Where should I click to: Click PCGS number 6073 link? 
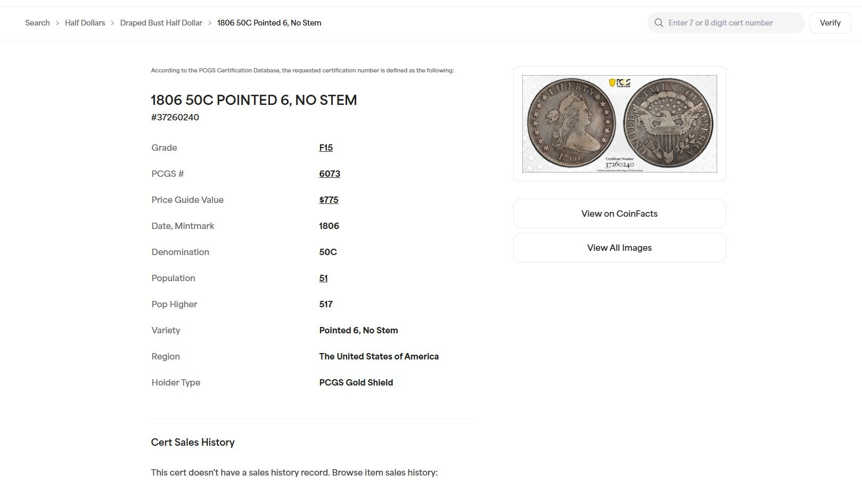330,174
